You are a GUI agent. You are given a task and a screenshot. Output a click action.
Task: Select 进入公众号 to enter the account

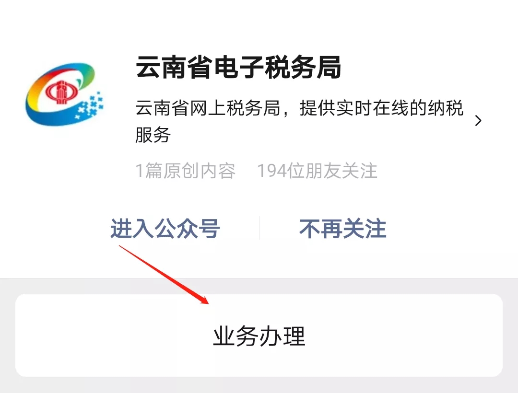[165, 228]
